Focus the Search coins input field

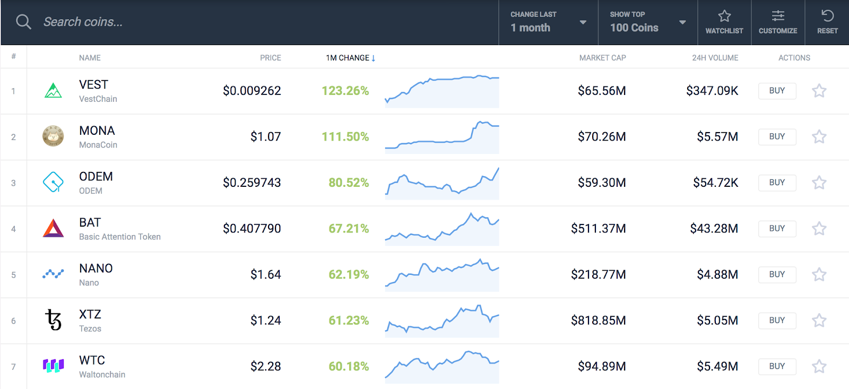[x=265, y=22]
